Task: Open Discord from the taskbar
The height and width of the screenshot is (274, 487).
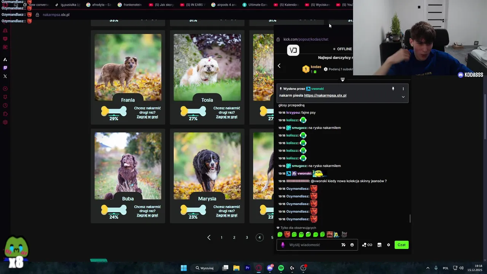Action: pos(270,268)
